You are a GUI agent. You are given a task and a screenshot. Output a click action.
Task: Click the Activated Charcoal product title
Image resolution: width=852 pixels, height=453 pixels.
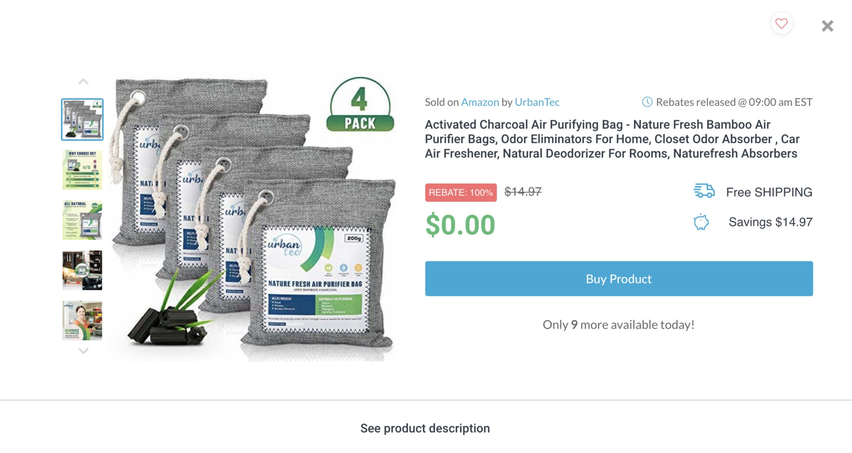click(612, 139)
